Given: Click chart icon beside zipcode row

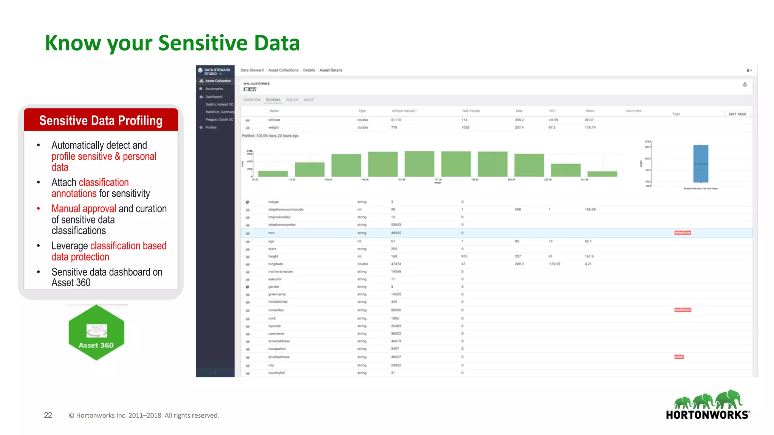Looking at the screenshot, I should 248,326.
